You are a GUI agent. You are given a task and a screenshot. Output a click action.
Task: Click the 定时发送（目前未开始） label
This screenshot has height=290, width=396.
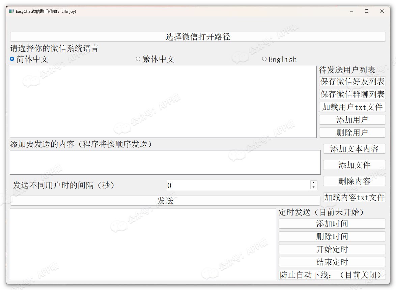pyautogui.click(x=321, y=212)
